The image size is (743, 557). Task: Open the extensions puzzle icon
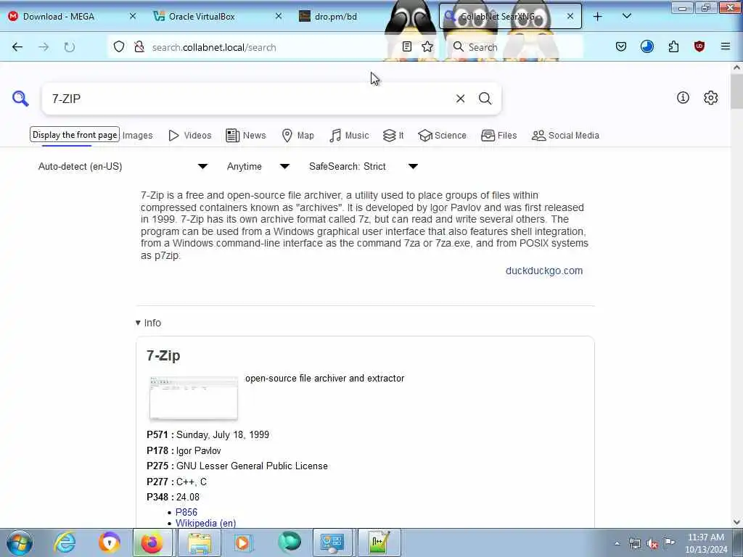[x=673, y=46]
